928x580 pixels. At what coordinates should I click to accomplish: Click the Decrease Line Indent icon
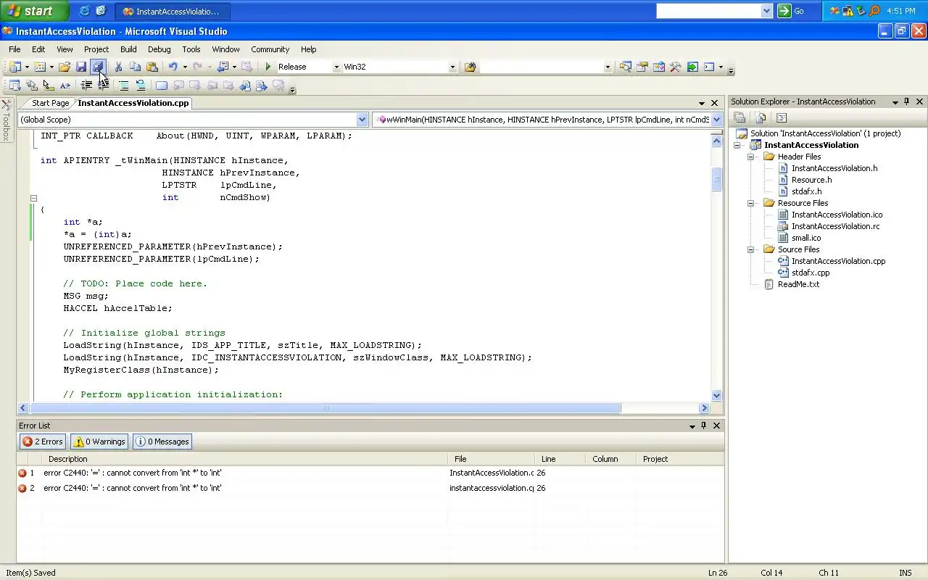click(x=86, y=86)
